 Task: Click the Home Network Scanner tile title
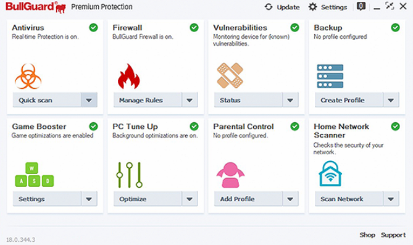(341, 131)
